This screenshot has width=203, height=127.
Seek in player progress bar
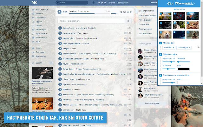[x=89, y=13]
